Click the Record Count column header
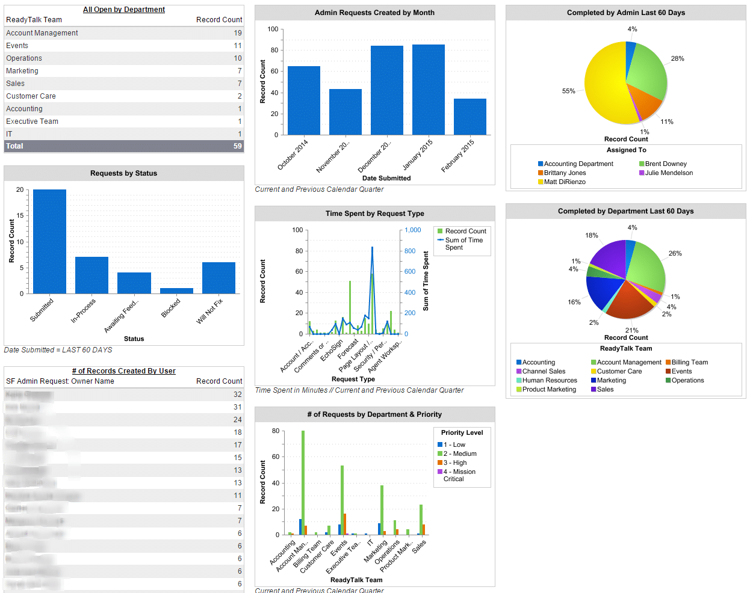750x593 pixels. [x=219, y=19]
